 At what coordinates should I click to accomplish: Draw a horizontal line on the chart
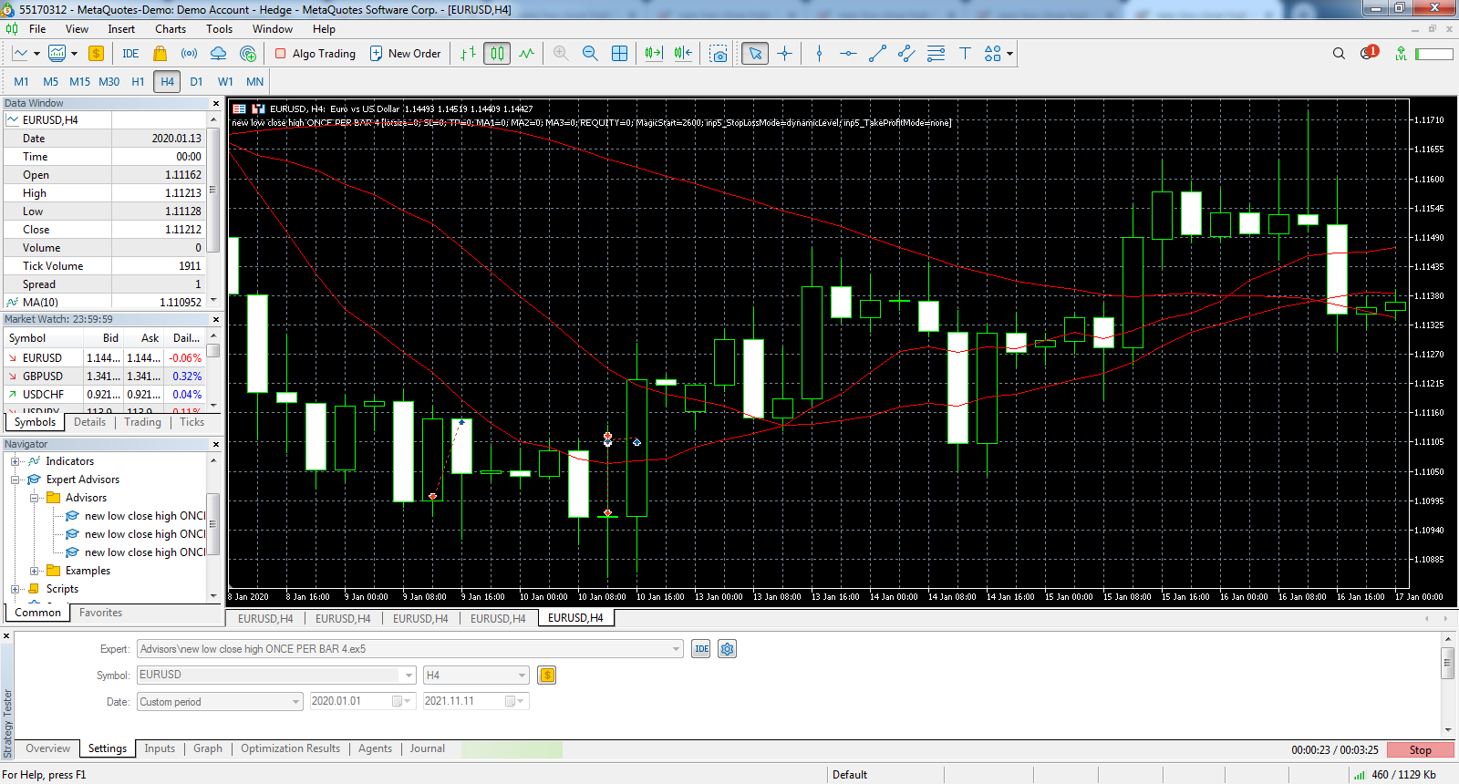tap(848, 54)
